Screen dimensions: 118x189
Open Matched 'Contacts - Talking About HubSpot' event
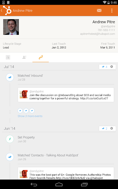48,155
